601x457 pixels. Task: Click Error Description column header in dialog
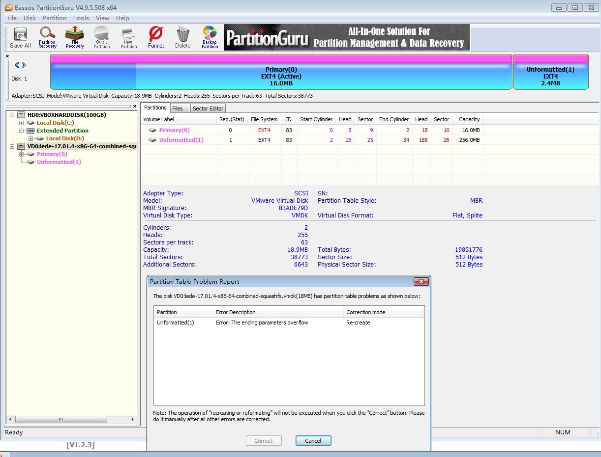click(278, 312)
